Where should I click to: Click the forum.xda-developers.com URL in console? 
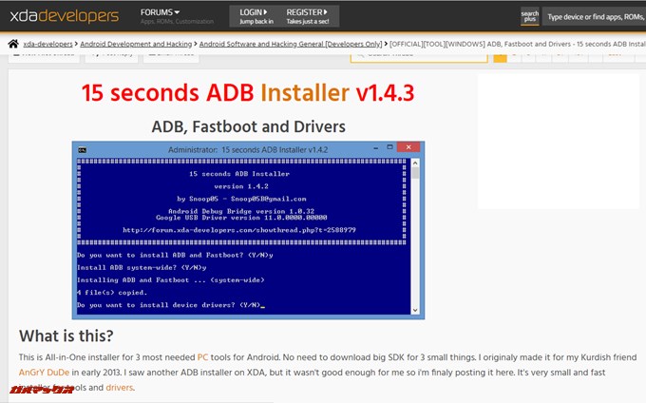239,230
